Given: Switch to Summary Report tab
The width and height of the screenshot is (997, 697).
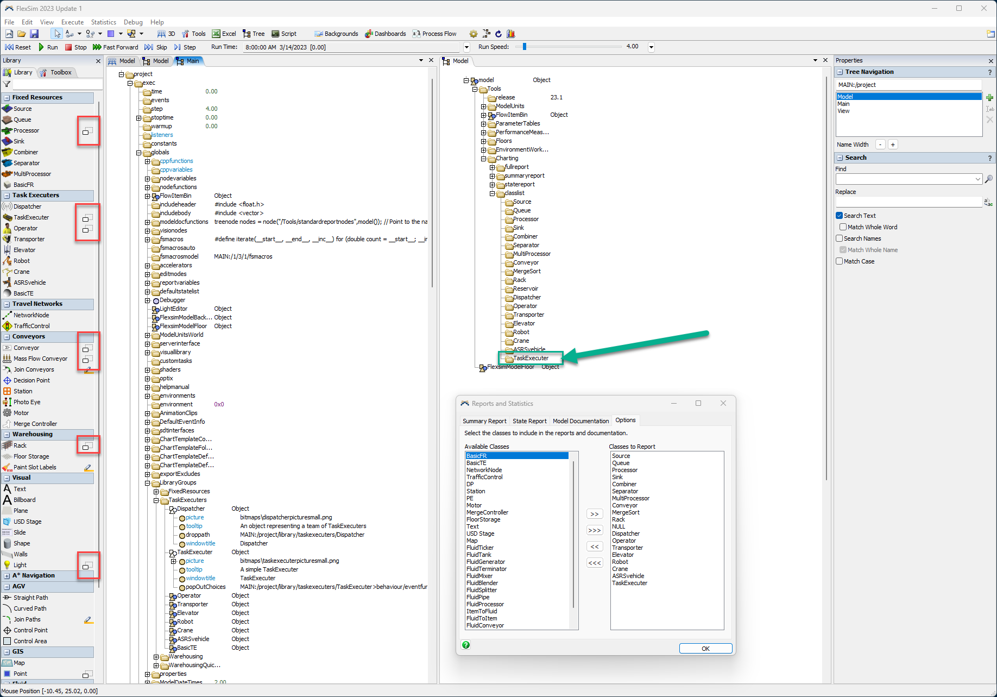Looking at the screenshot, I should coord(484,421).
